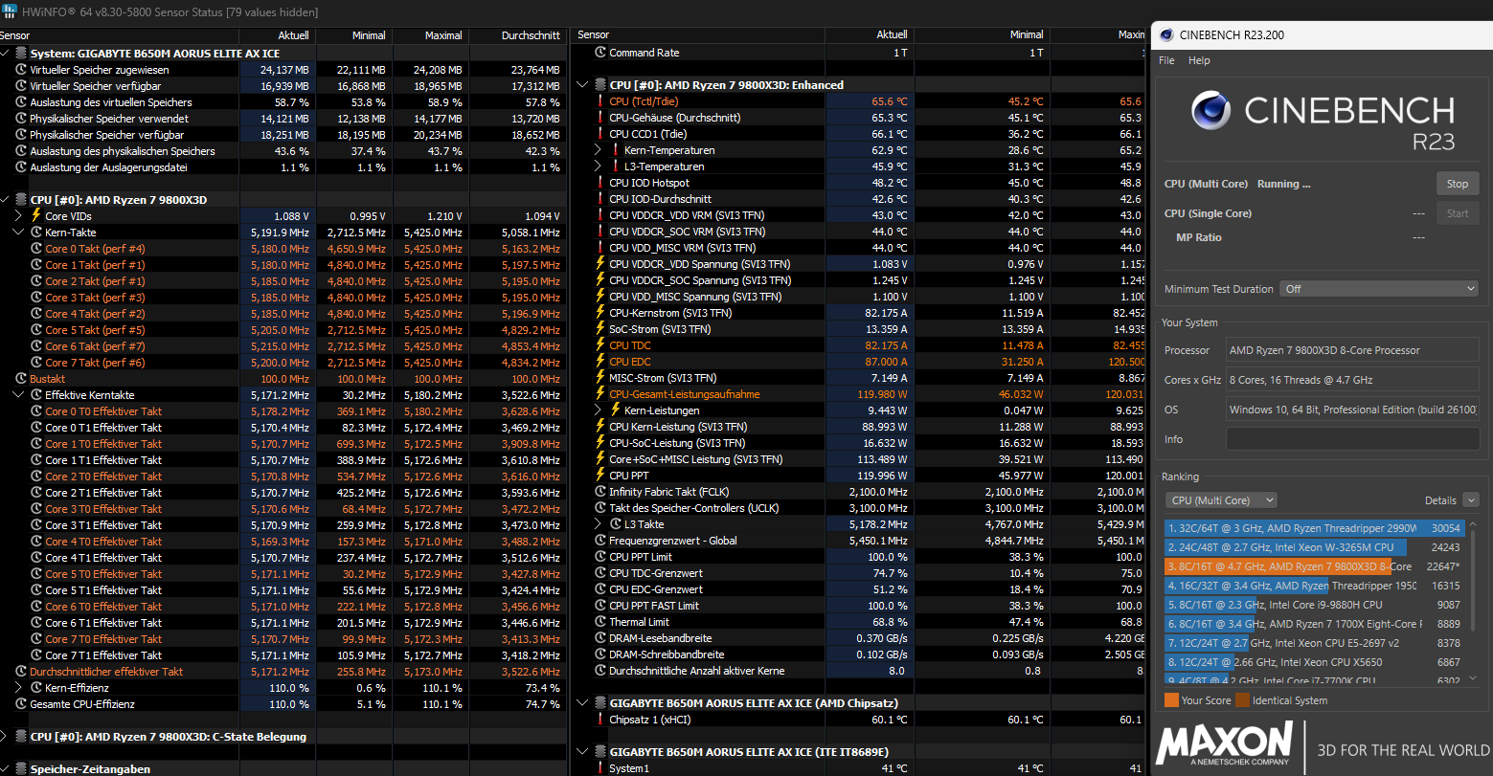
Task: Expand the Kern-Effizienz row
Action: [x=19, y=688]
